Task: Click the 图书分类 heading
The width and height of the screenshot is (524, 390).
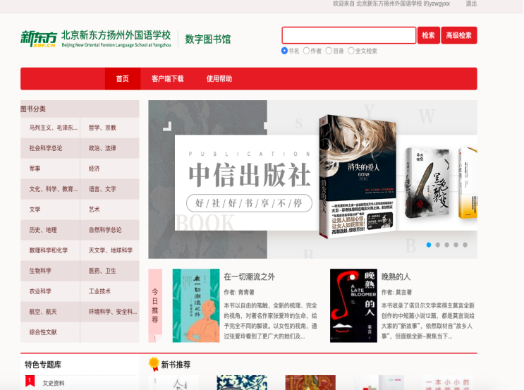Action: coord(33,109)
